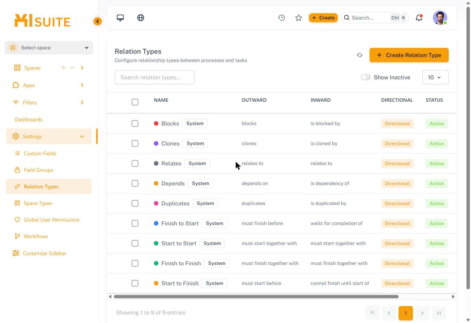Open the Select space dropdown
This screenshot has width=471, height=323.
point(49,47)
